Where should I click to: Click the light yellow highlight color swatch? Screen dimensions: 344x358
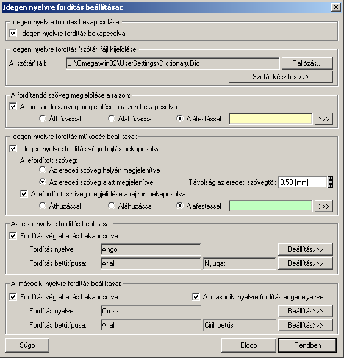click(270, 119)
